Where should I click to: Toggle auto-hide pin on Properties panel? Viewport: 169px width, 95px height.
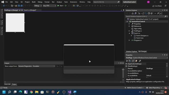click(x=165, y=55)
